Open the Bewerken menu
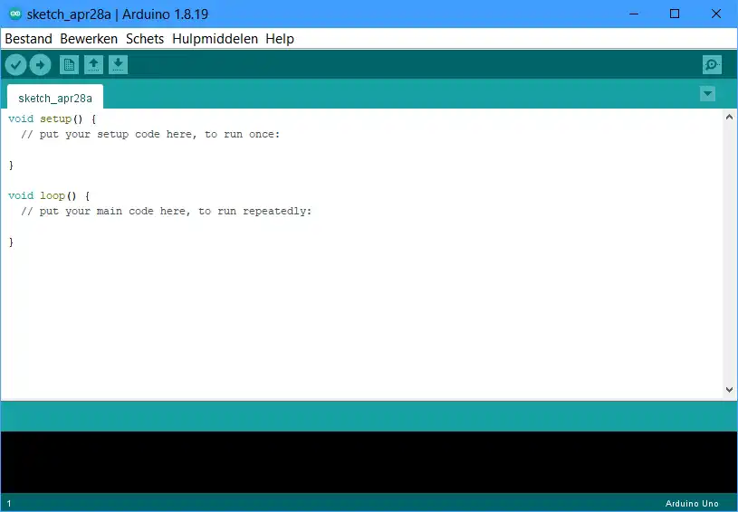This screenshot has width=738, height=512. (89, 39)
